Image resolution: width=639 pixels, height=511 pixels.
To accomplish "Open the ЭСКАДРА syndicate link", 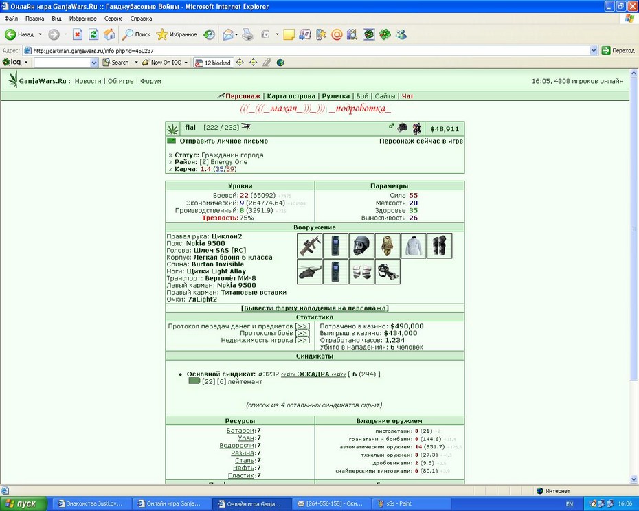I will point(313,374).
